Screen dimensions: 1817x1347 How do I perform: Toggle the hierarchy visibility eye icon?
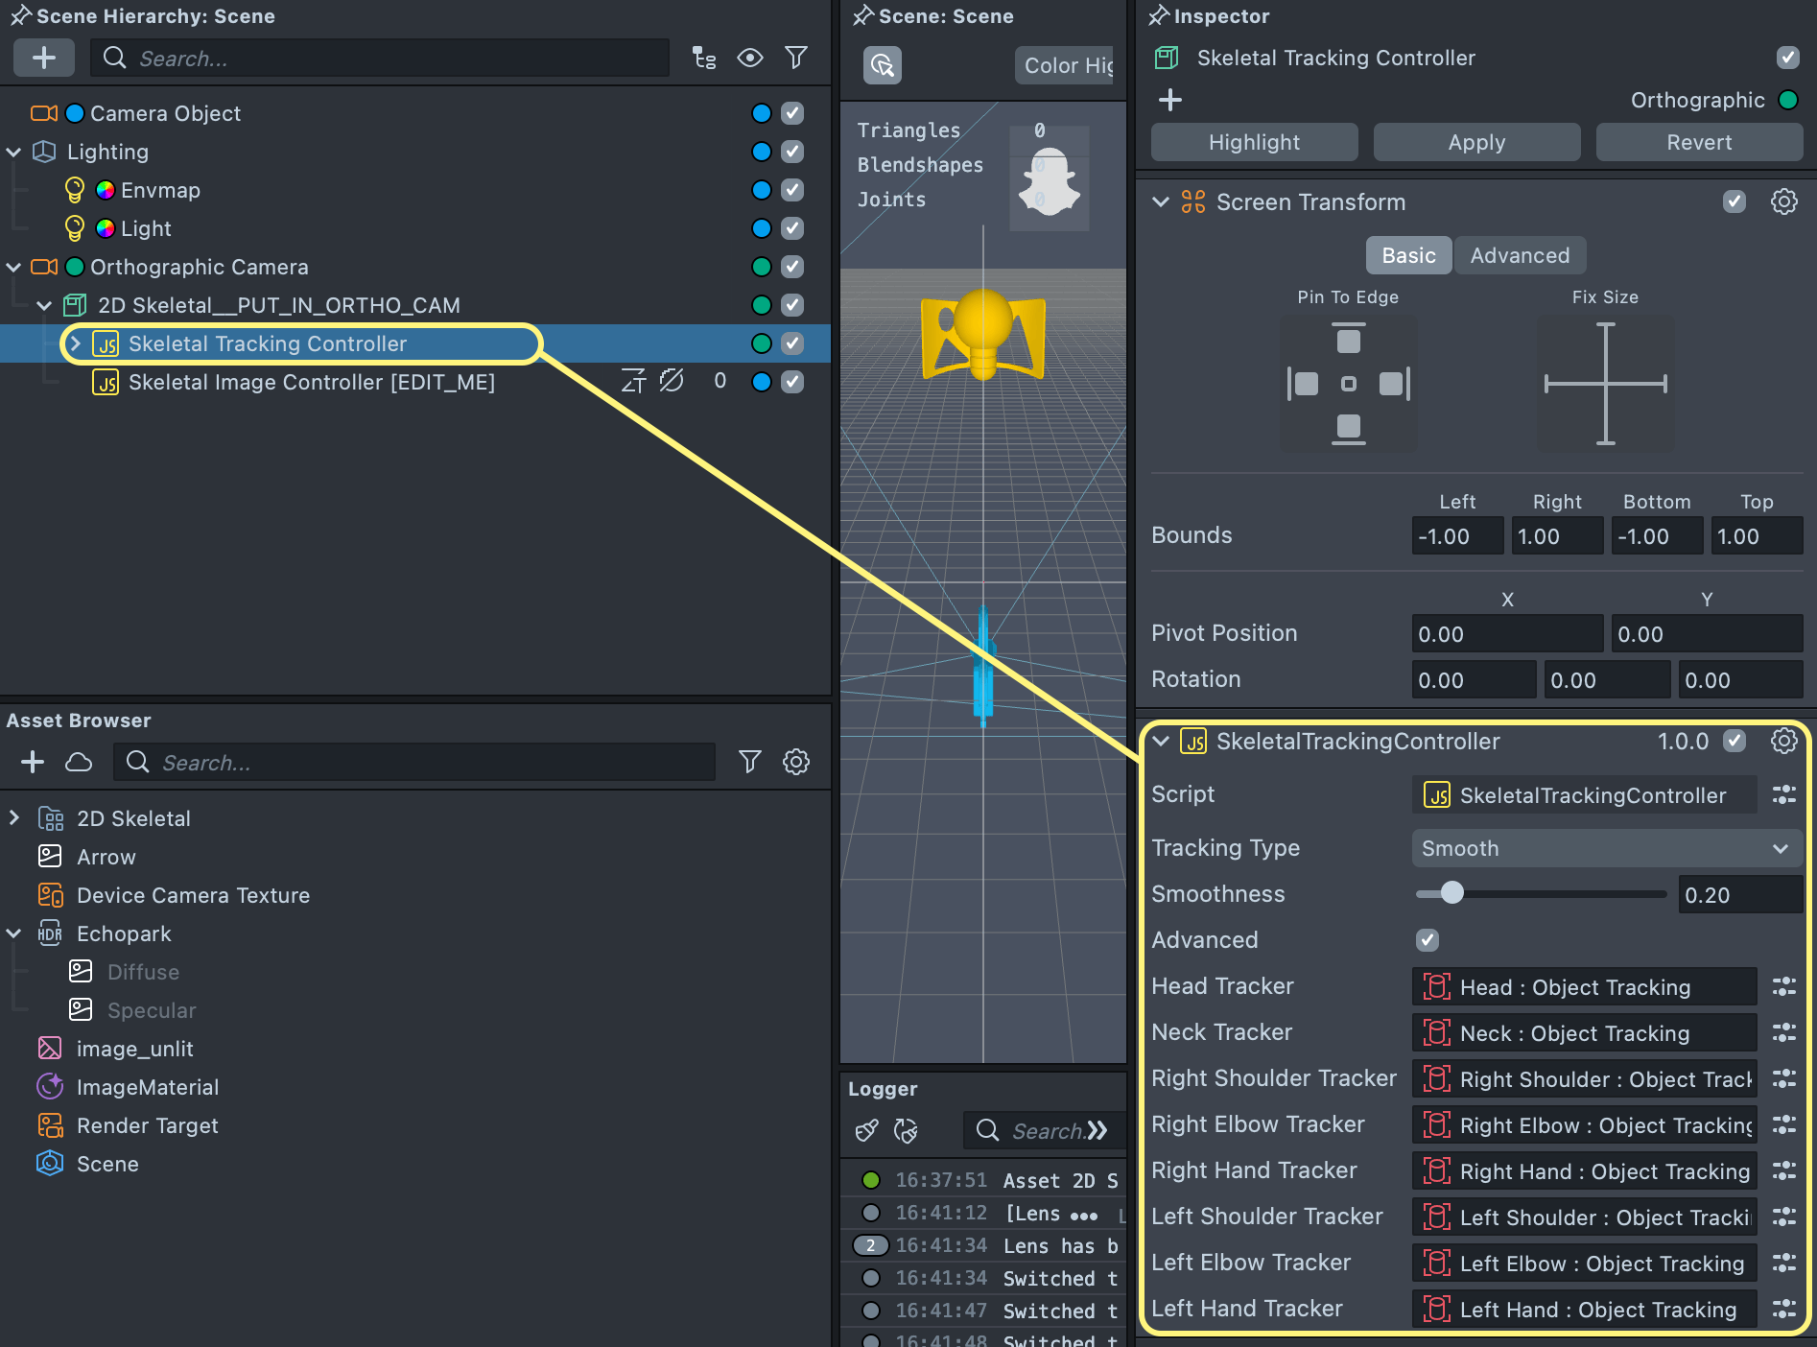pyautogui.click(x=749, y=58)
